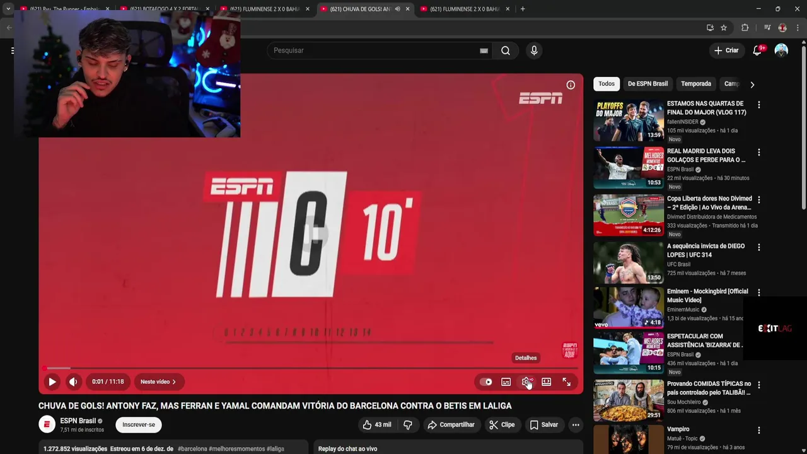The image size is (807, 454).
Task: Play the video with the play button
Action: 52,381
